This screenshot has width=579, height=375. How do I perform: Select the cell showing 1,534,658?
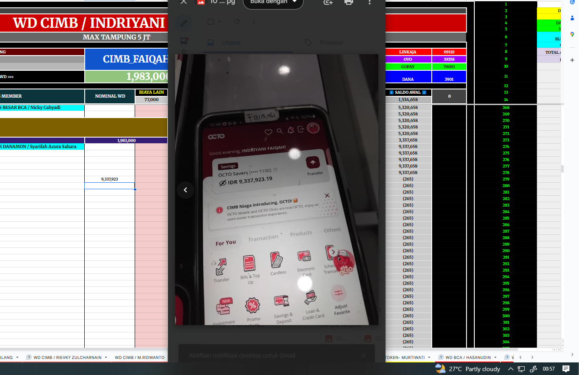408,100
